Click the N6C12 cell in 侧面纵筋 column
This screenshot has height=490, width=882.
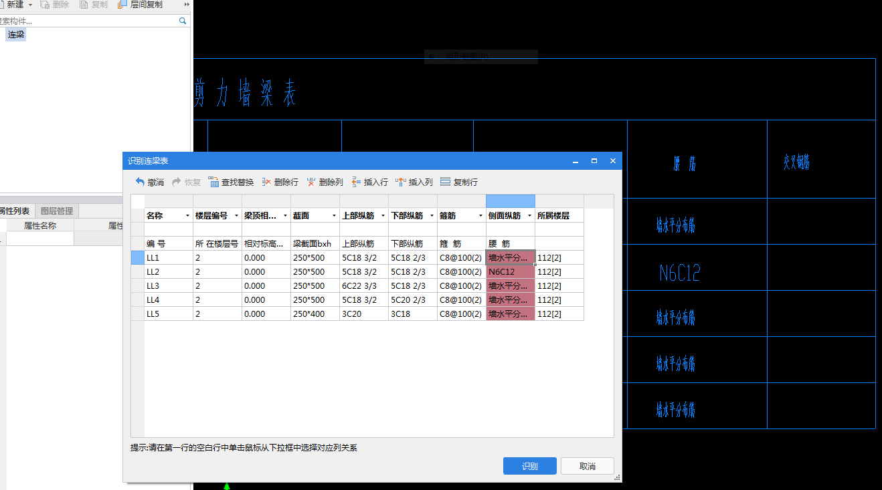point(511,272)
